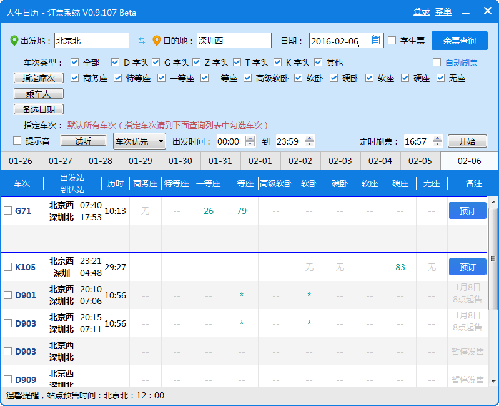Open the 车次优先 priority dropdown
This screenshot has height=406, width=499.
[x=139, y=141]
